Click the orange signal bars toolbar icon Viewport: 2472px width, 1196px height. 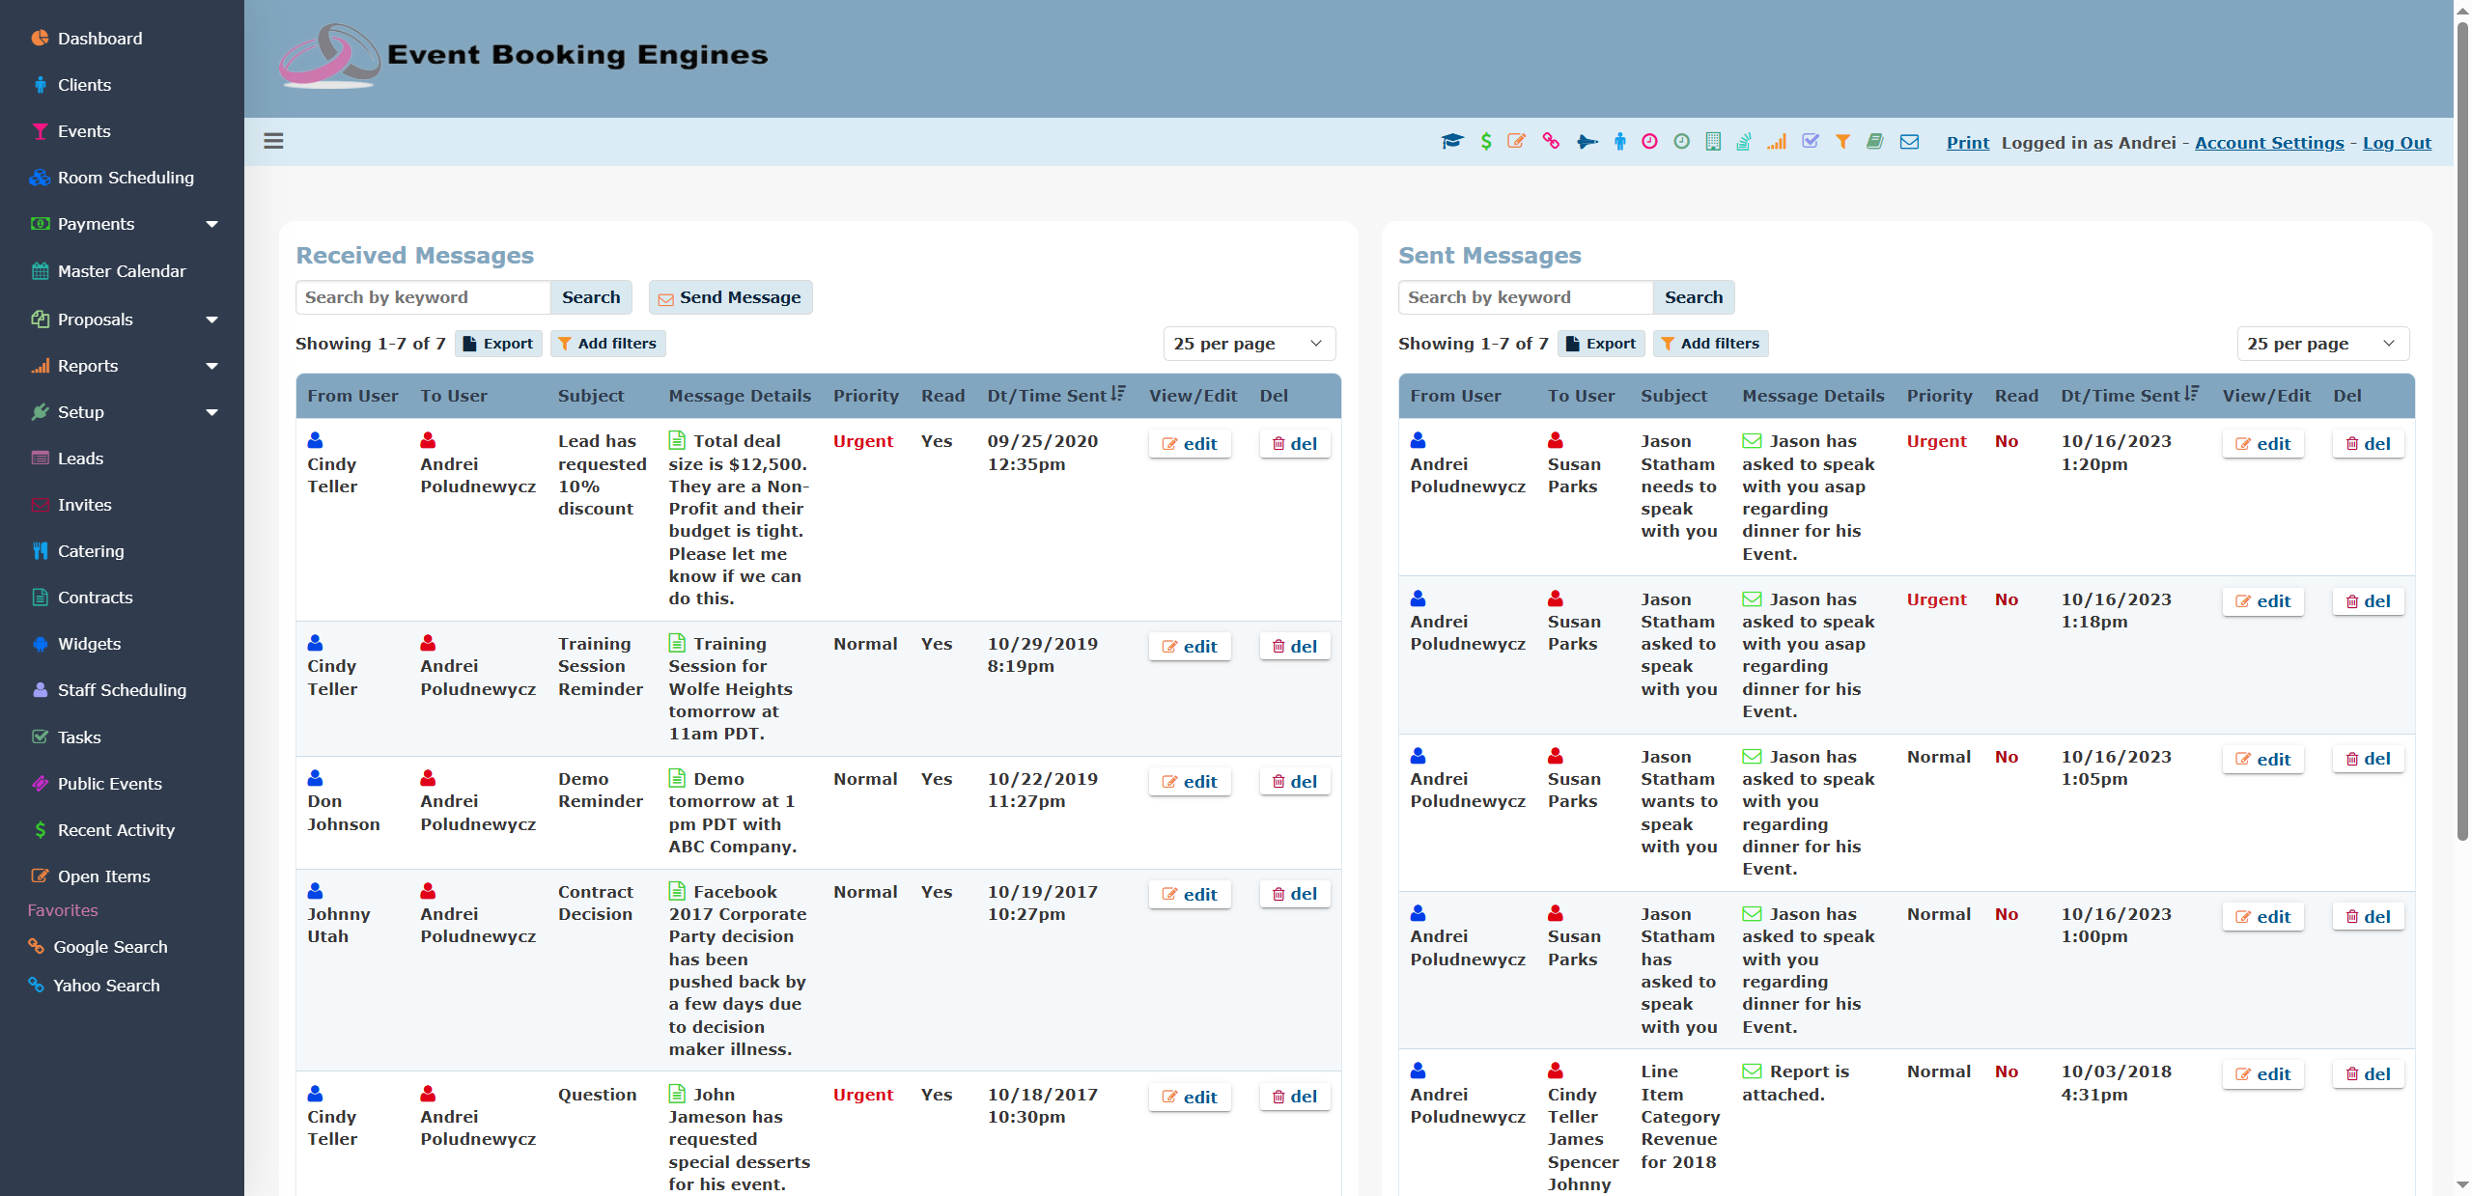tap(1777, 142)
